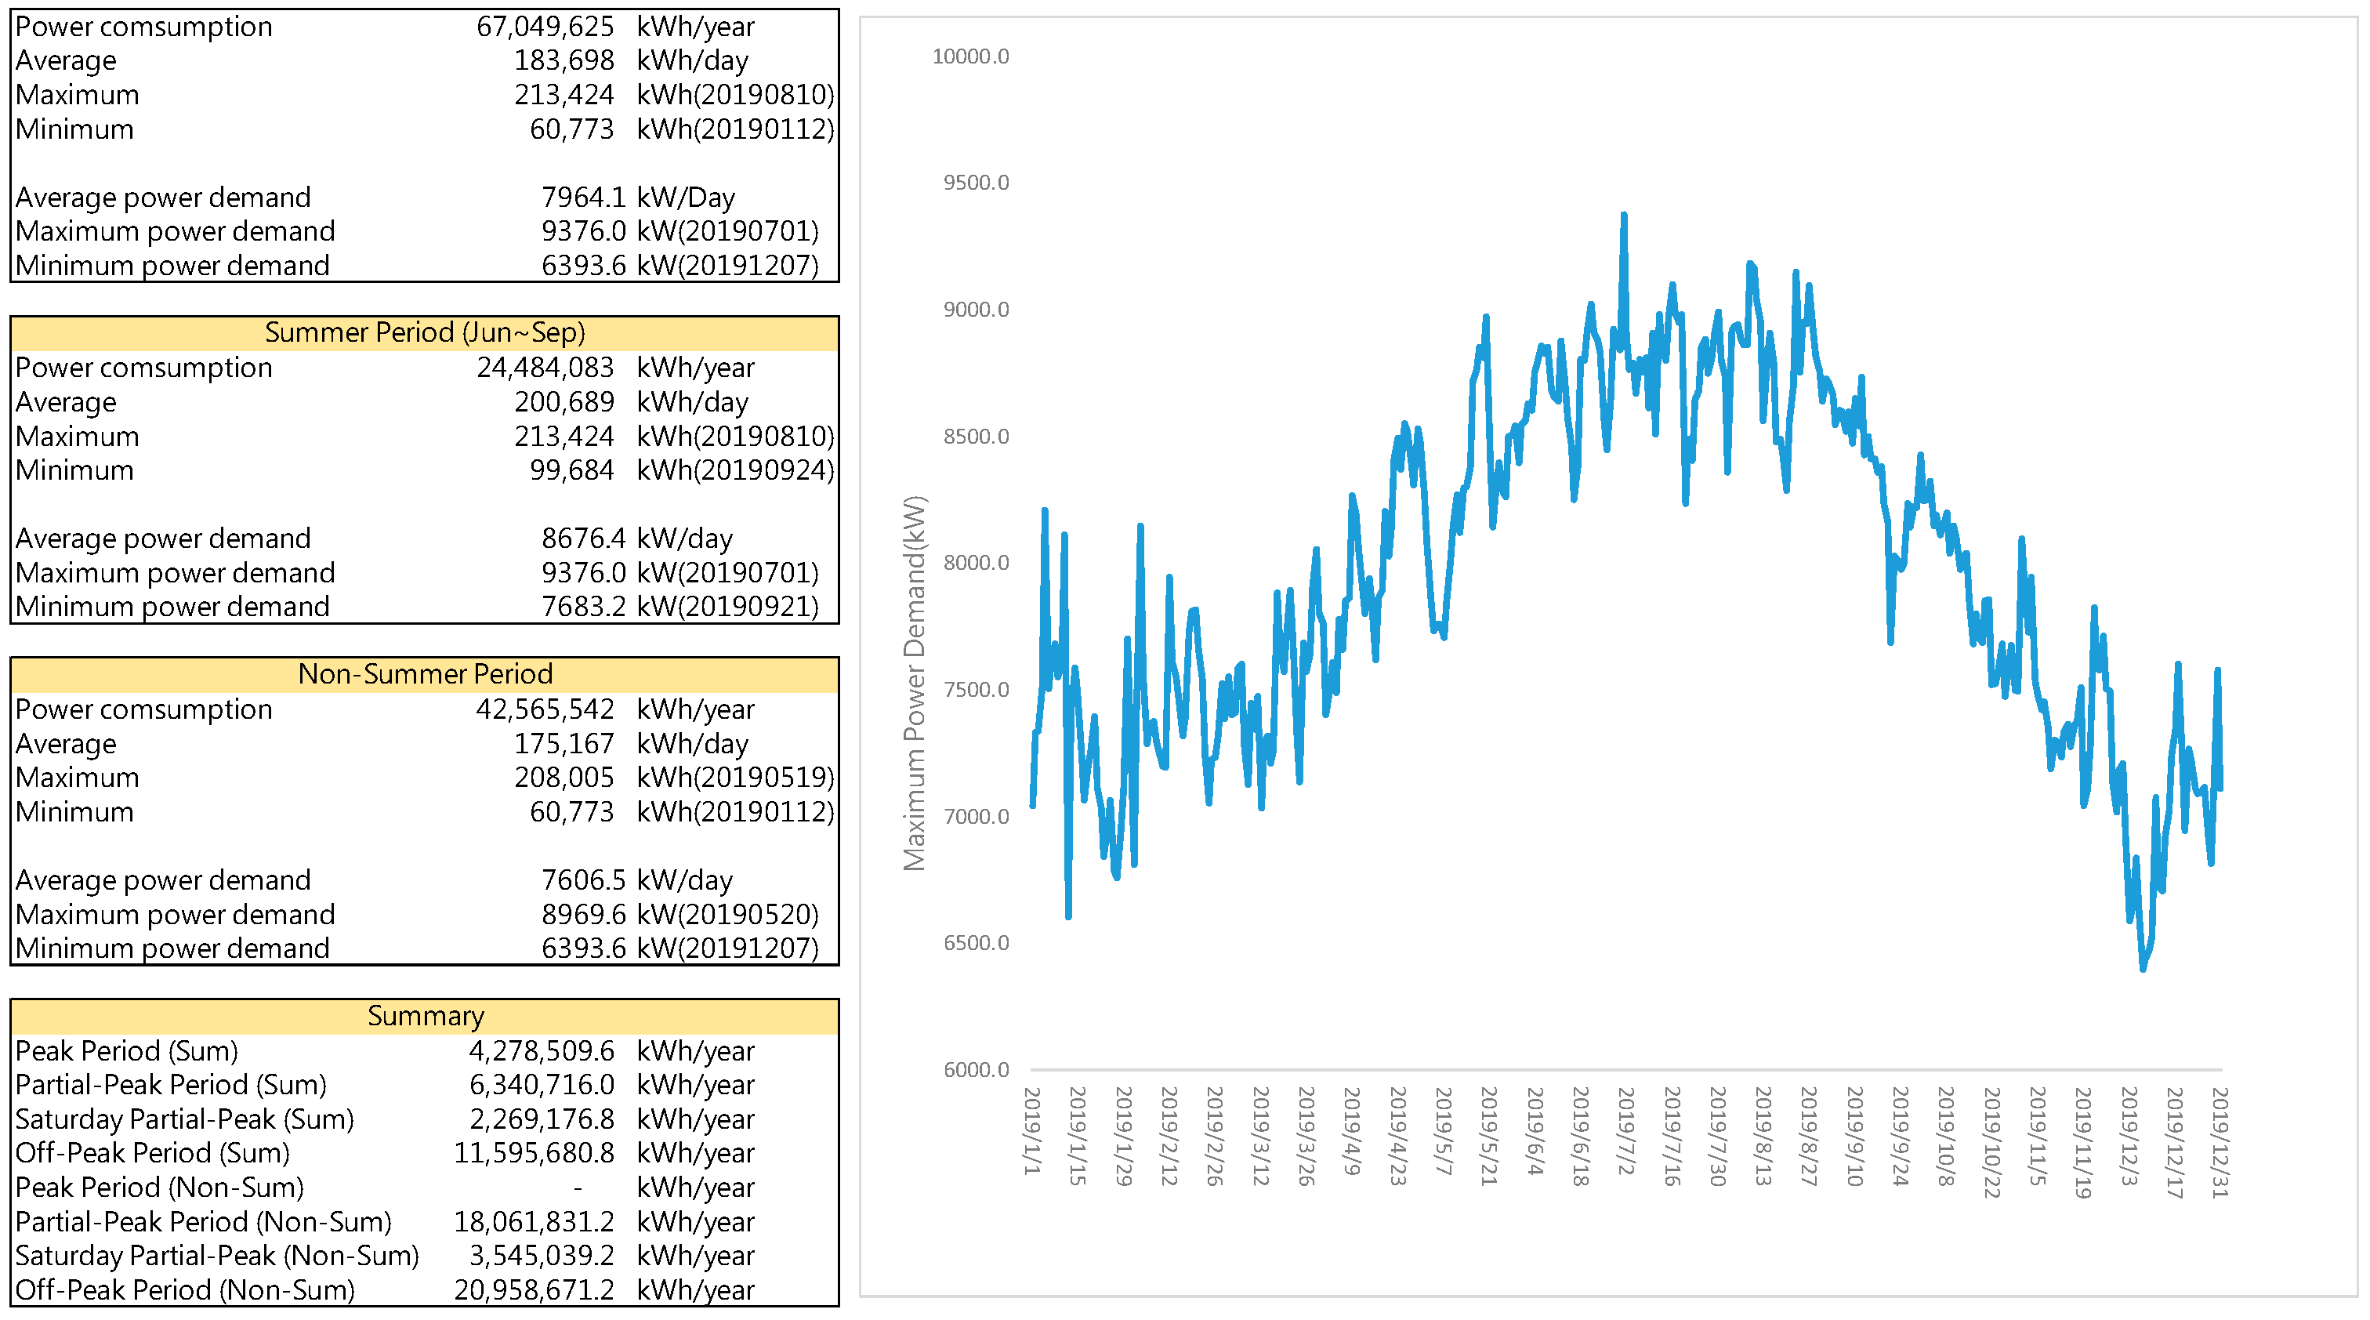Image resolution: width=2370 pixels, height=1320 pixels.
Task: Select the Maximum power demand 9376.0 cell
Action: point(582,231)
